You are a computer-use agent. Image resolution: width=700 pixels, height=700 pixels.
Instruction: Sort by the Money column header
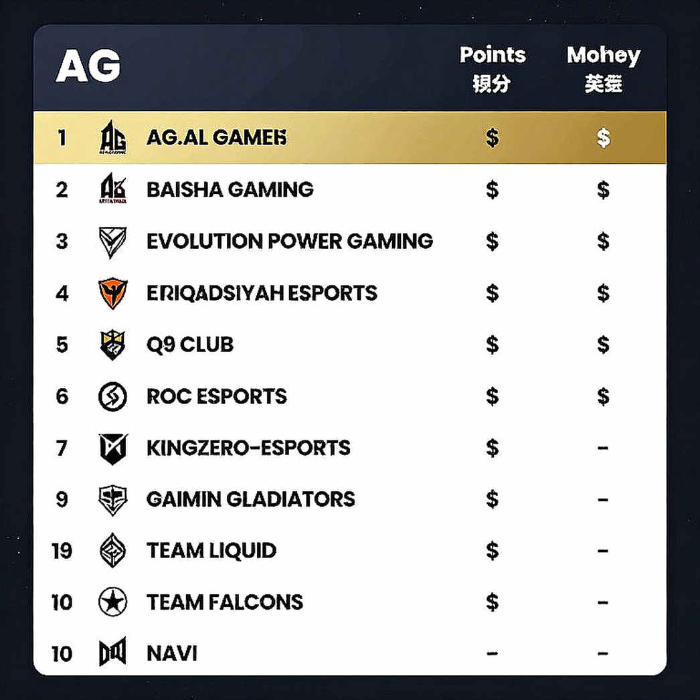pyautogui.click(x=603, y=69)
